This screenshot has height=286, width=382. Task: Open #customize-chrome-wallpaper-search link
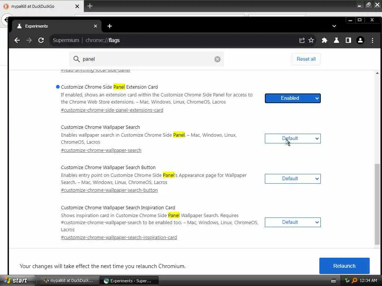click(101, 150)
